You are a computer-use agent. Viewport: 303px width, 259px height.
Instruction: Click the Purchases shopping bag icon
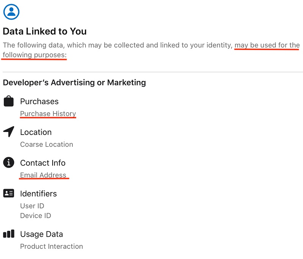[x=8, y=101]
